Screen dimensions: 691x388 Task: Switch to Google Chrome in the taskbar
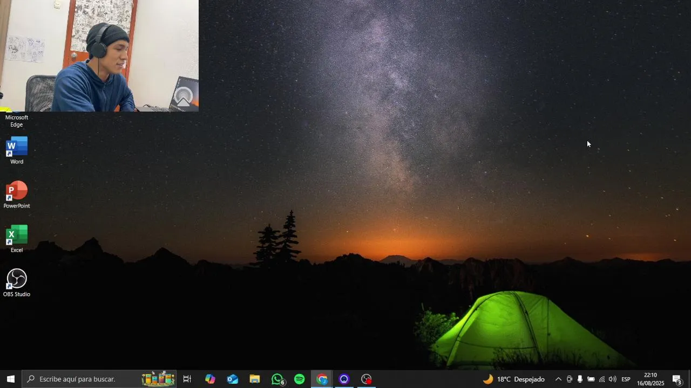click(x=322, y=379)
